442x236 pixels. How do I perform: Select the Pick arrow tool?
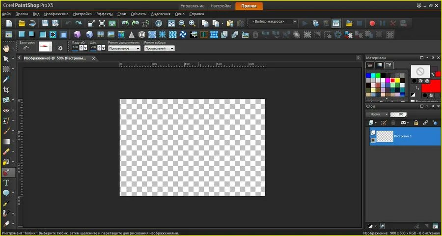[6, 59]
